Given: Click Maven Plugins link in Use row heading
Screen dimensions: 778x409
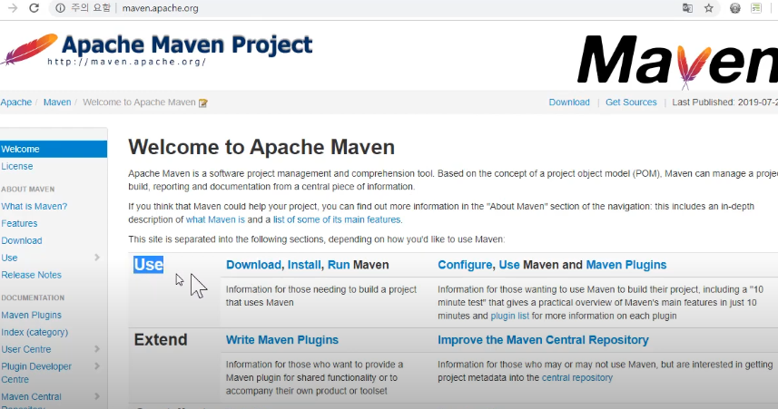Looking at the screenshot, I should [626, 265].
